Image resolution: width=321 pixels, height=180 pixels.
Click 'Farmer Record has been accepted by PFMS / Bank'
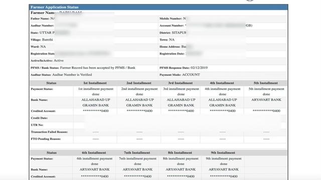coord(97,68)
